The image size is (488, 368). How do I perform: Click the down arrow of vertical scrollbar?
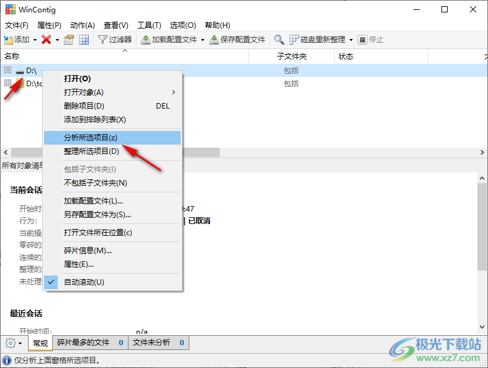pyautogui.click(x=482, y=327)
